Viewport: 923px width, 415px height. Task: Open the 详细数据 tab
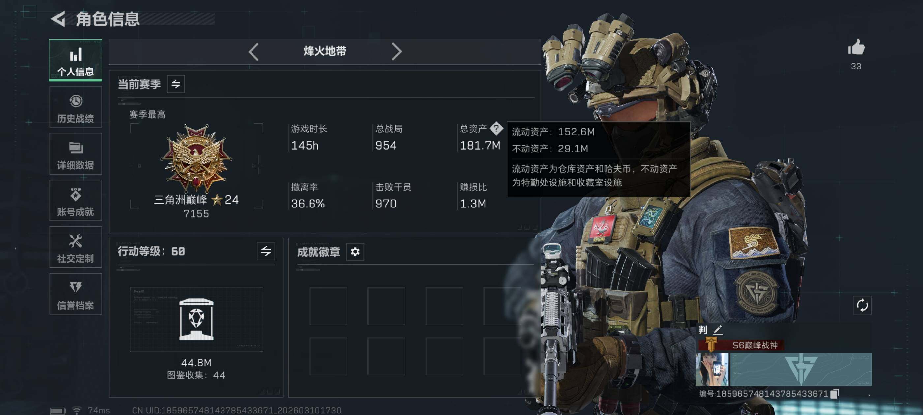coord(75,153)
